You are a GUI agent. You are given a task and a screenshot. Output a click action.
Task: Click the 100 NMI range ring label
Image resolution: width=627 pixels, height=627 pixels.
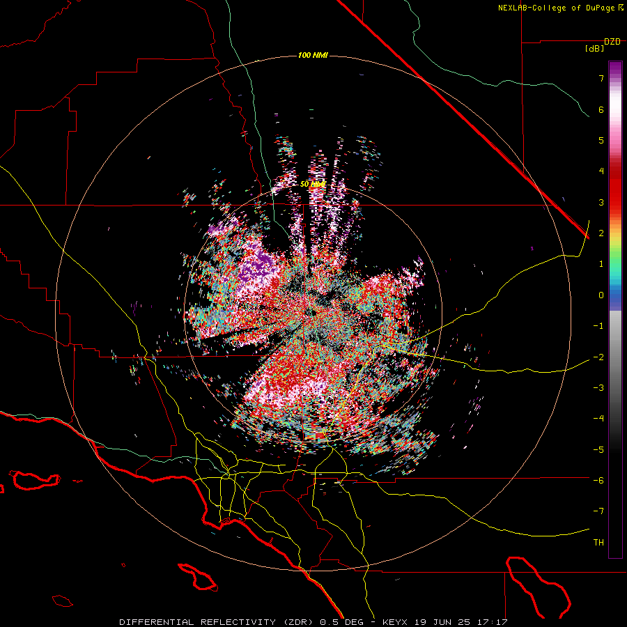(x=313, y=55)
